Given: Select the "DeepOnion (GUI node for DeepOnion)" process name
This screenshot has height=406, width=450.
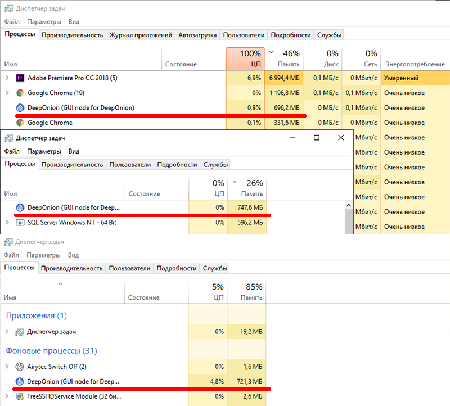Looking at the screenshot, I should [x=81, y=107].
